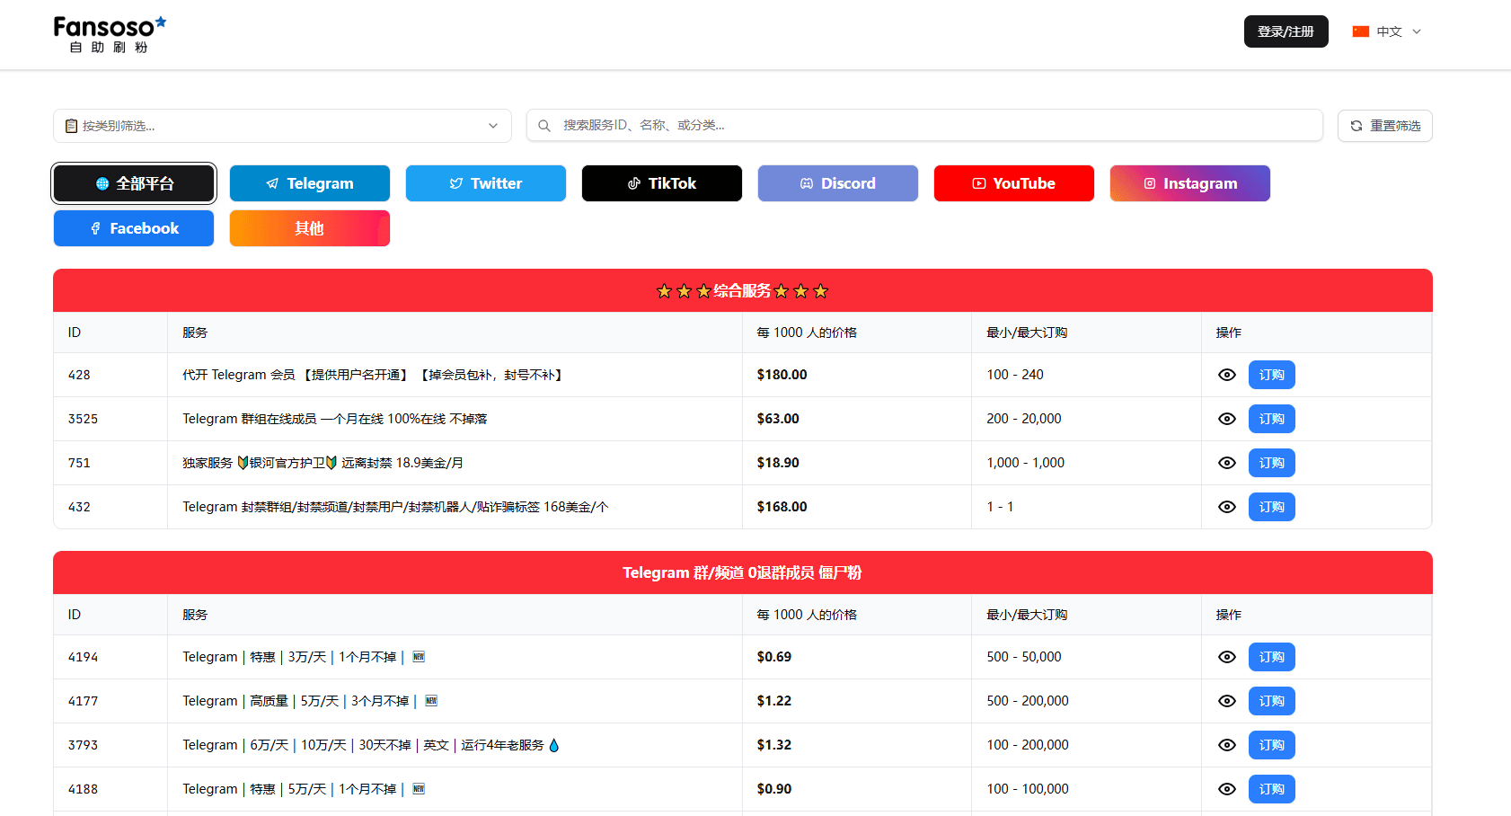Click the first shield emoji in service 751
This screenshot has height=816, width=1511.
point(243,463)
